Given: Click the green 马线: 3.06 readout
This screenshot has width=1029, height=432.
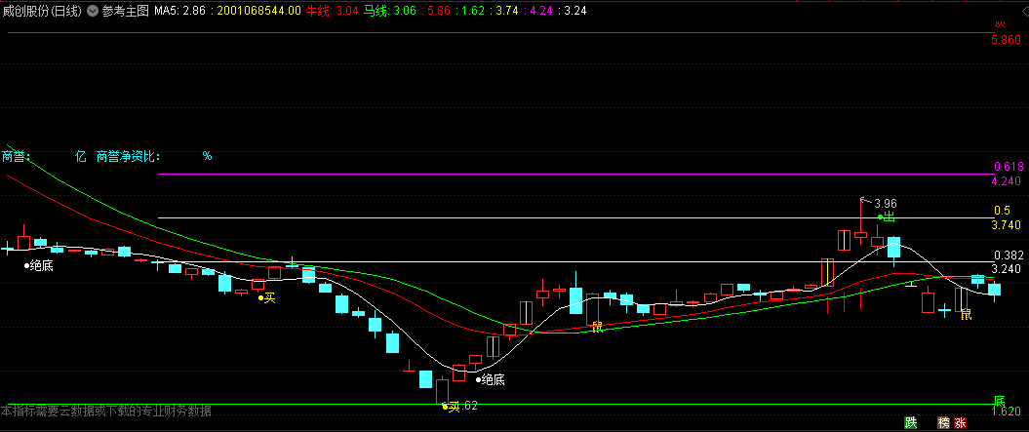Looking at the screenshot, I should tap(390, 11).
